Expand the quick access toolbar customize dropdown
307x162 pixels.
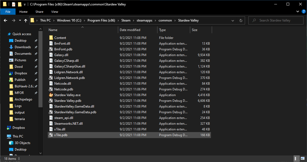pyautogui.click(x=24, y=4)
